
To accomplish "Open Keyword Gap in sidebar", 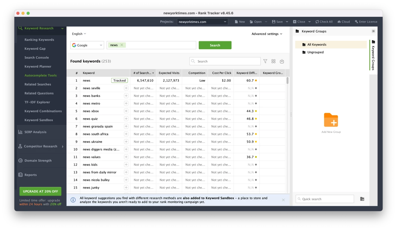I will [x=35, y=49].
